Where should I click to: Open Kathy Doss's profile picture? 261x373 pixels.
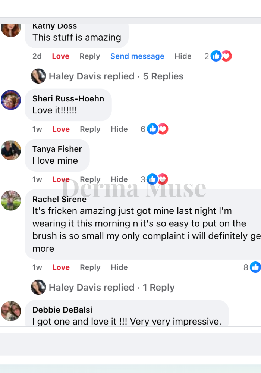point(11,30)
